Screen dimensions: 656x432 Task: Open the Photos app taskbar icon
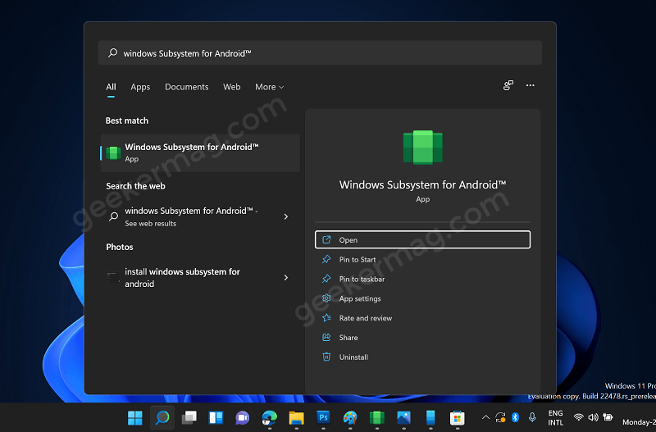[x=403, y=417]
